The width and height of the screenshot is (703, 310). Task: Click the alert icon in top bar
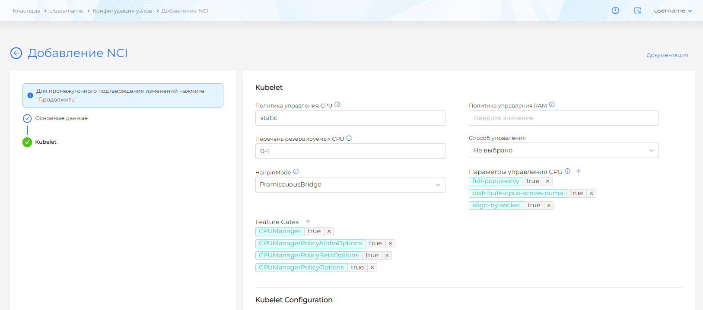pos(615,11)
